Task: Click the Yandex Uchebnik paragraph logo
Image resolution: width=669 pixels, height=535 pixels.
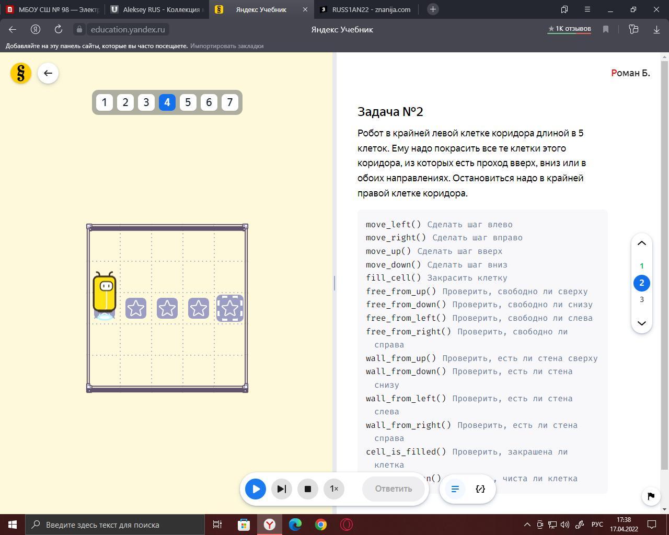Action: click(x=21, y=73)
